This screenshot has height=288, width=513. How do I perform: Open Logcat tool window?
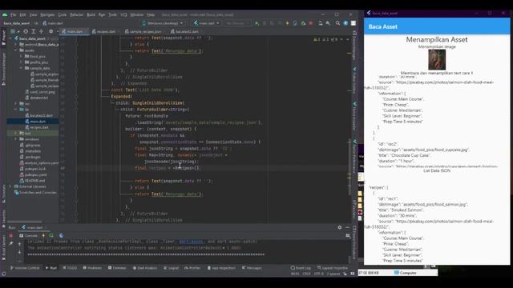coord(171,268)
